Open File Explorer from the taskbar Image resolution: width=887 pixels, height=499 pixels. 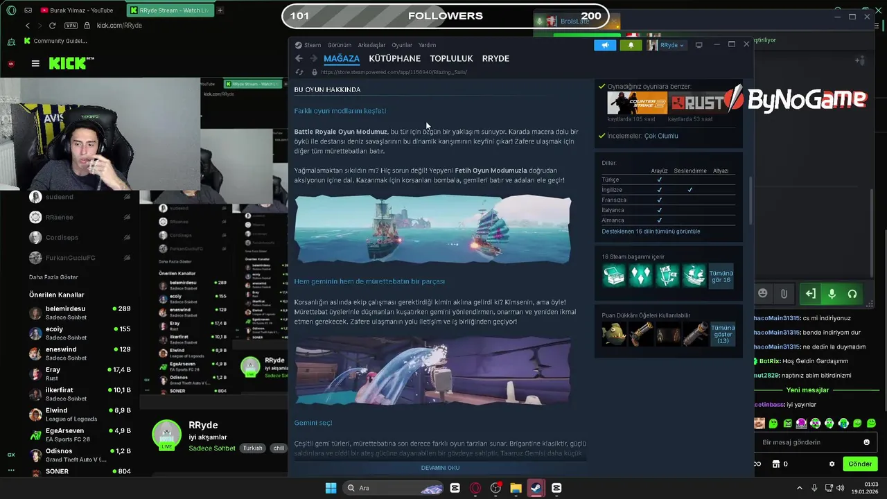click(516, 488)
